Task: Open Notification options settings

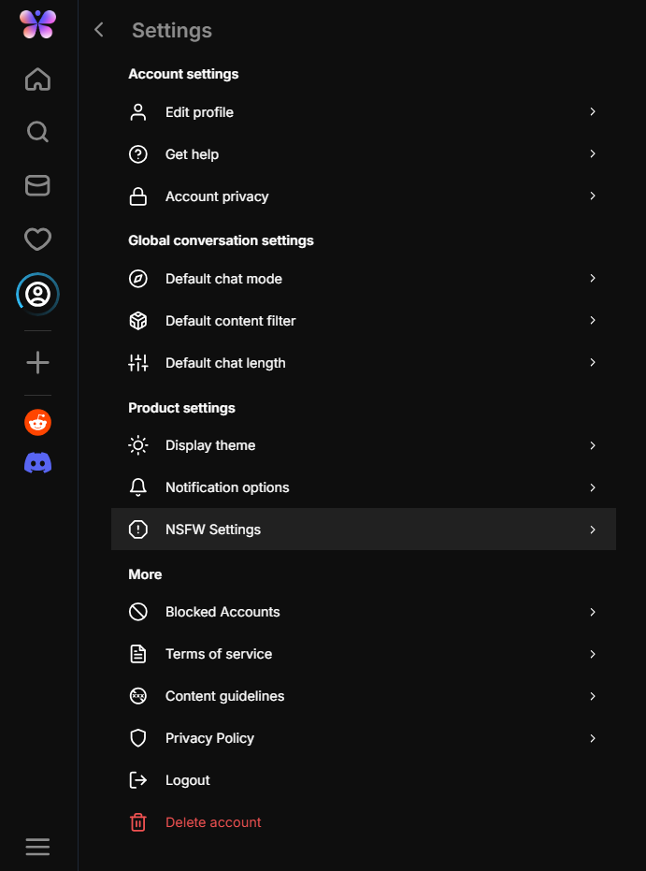Action: point(227,487)
